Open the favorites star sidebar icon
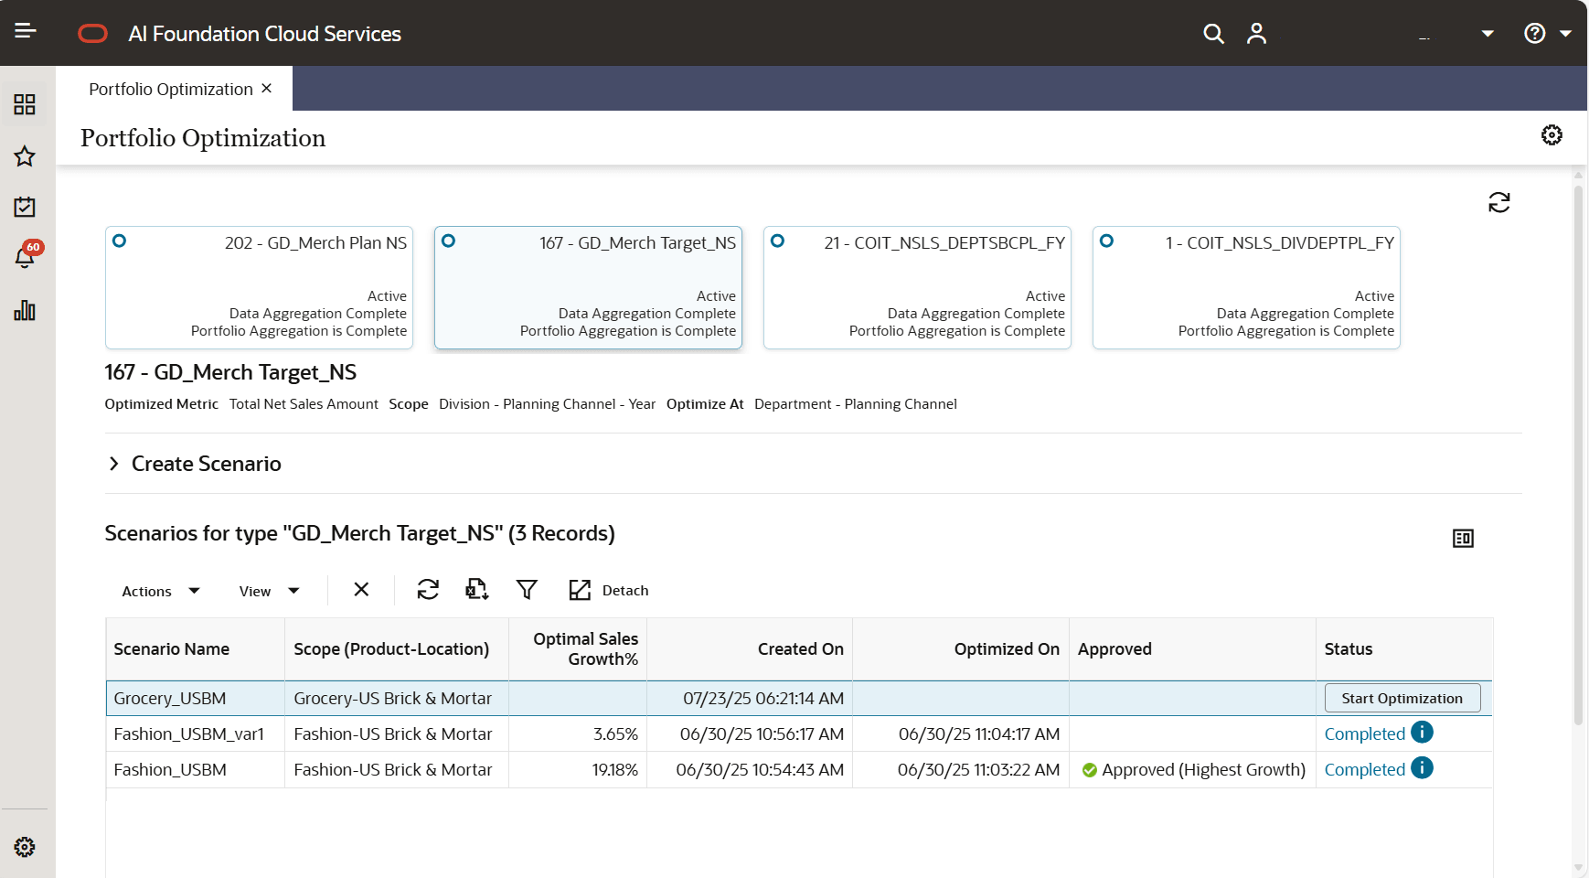Image resolution: width=1589 pixels, height=878 pixels. click(x=25, y=156)
